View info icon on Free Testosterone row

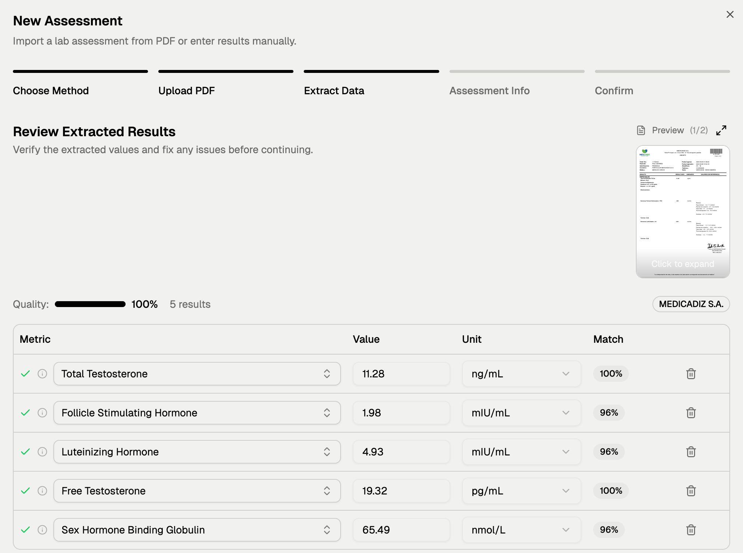point(42,491)
